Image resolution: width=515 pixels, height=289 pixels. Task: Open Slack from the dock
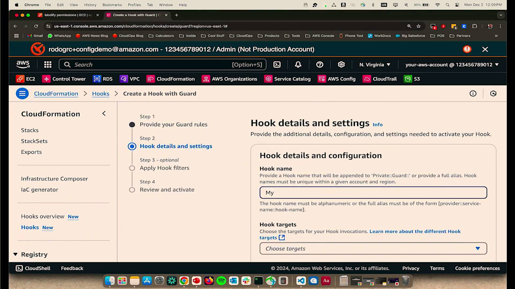pyautogui.click(x=246, y=281)
